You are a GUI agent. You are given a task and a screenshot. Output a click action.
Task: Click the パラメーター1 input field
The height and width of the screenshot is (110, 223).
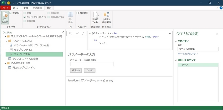pos(92,64)
